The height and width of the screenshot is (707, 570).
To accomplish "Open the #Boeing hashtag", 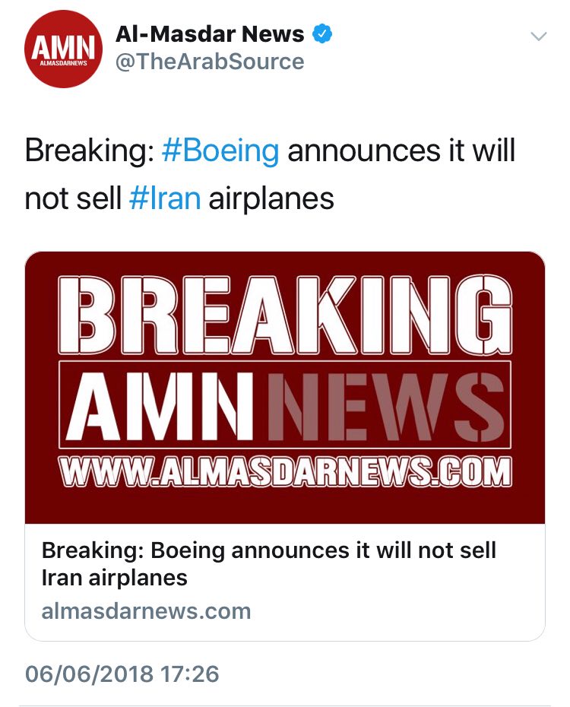I will (x=220, y=151).
